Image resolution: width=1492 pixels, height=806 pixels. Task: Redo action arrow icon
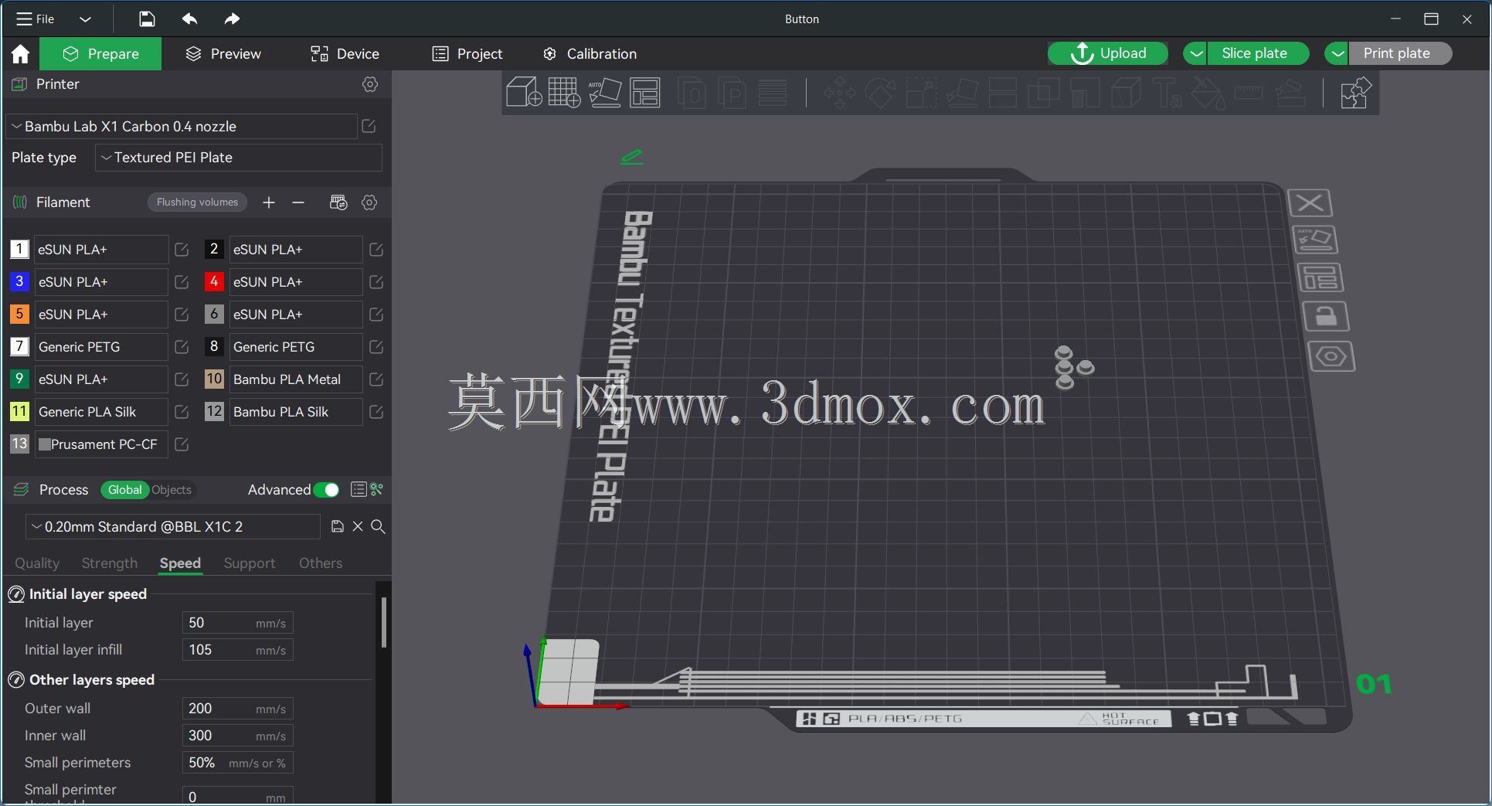[x=232, y=19]
